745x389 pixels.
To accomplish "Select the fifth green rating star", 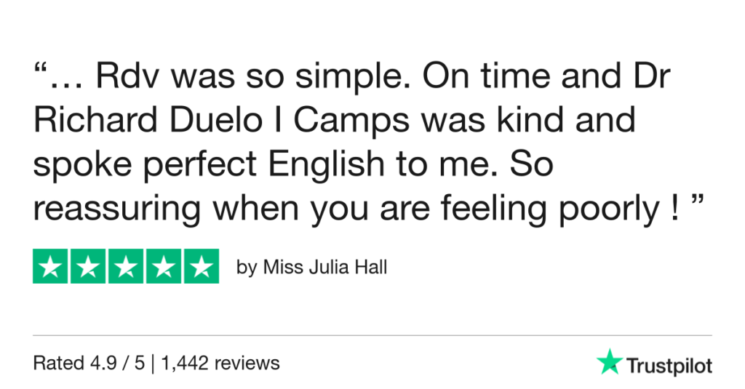I will click(x=201, y=267).
